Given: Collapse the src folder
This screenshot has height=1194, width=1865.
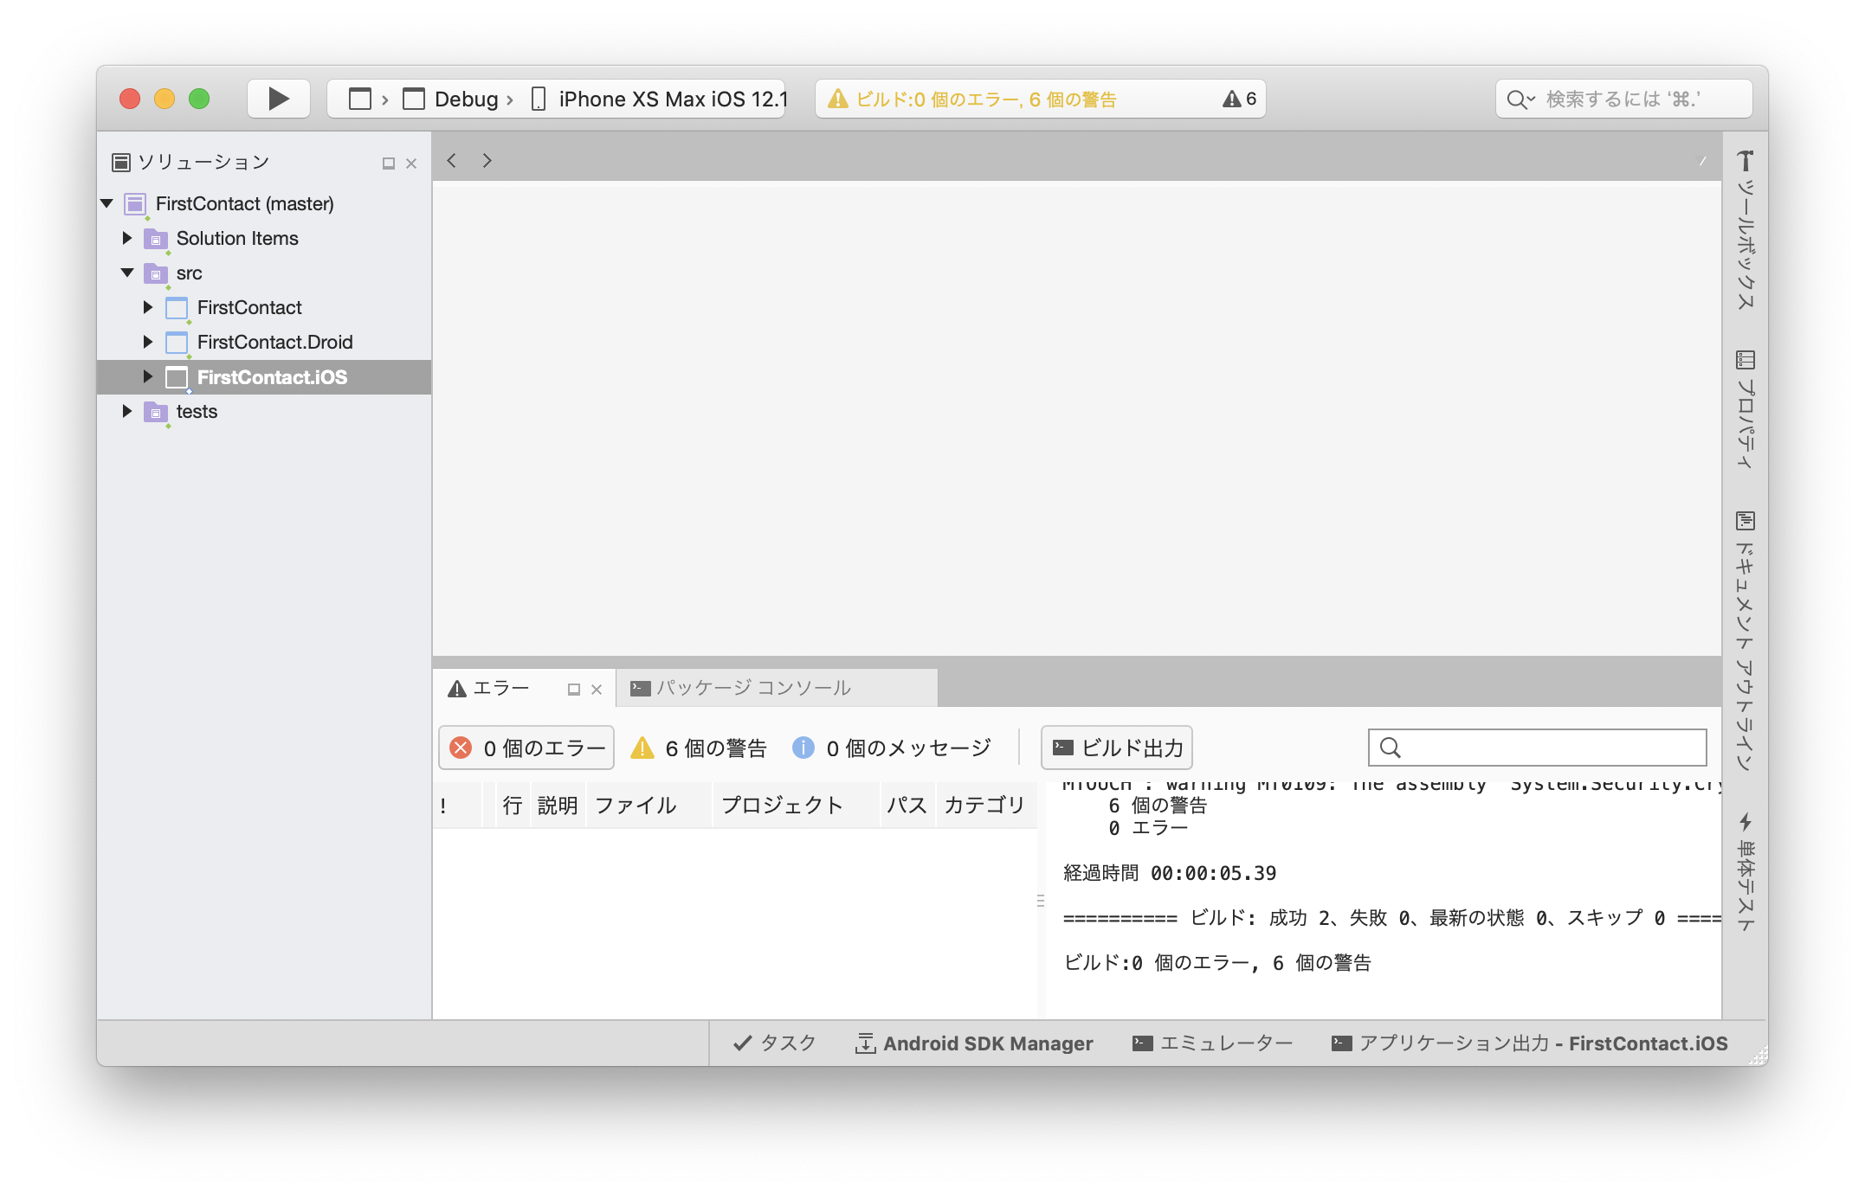Looking at the screenshot, I should click(x=126, y=273).
